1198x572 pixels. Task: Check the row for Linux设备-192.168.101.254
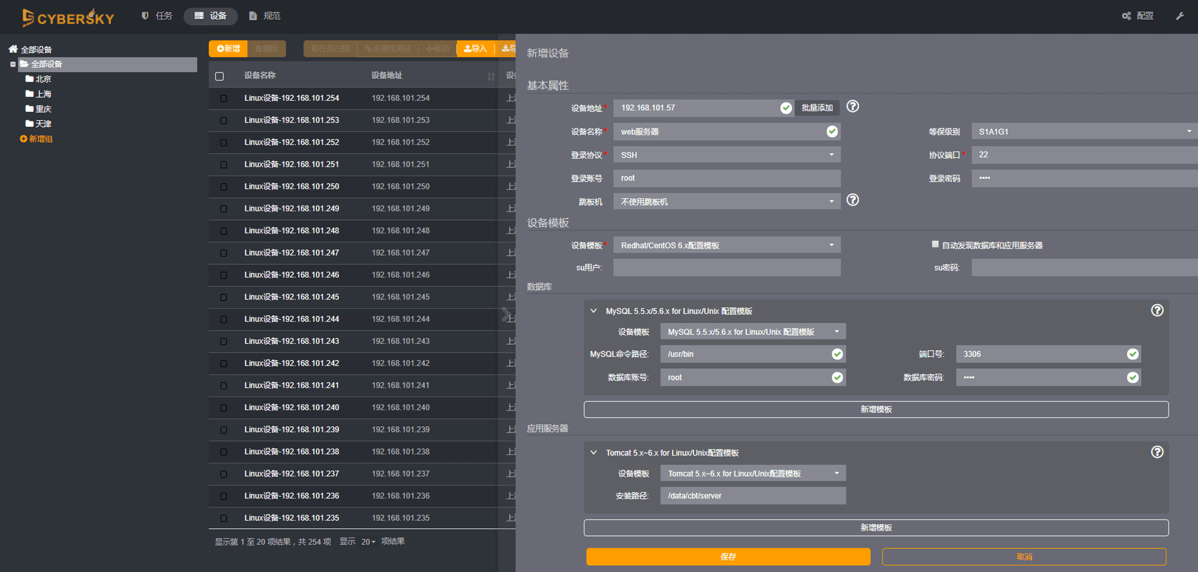point(223,98)
